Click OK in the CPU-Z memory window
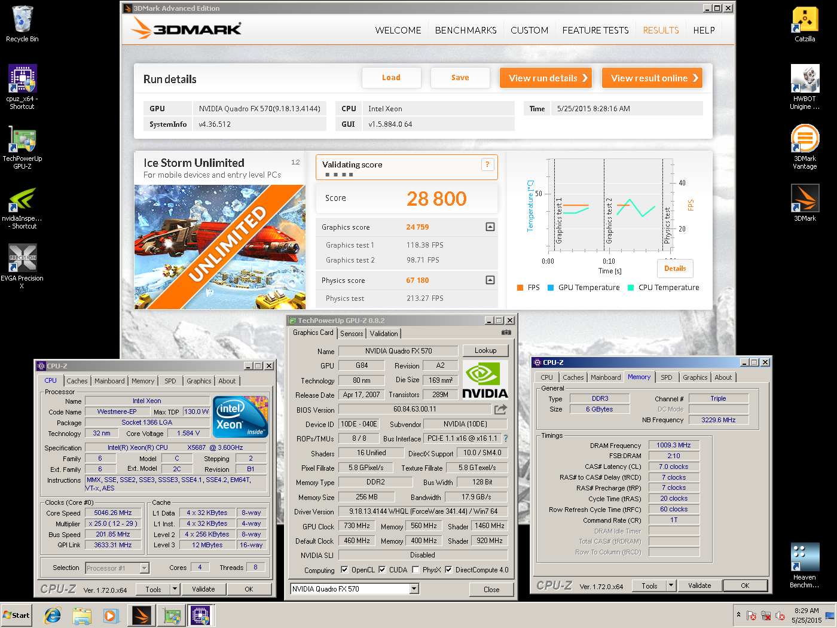 click(x=745, y=586)
